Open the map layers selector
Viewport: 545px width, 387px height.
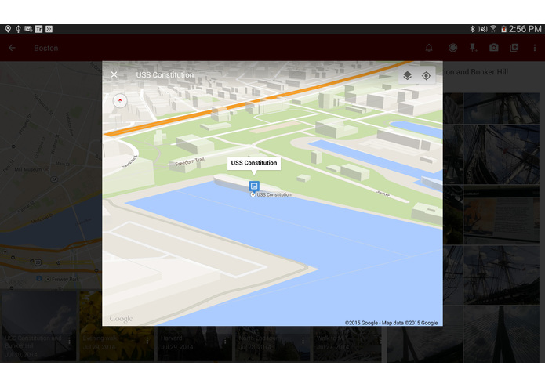coord(407,75)
